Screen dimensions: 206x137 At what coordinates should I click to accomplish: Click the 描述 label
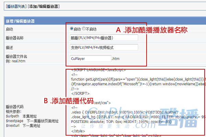9,48
